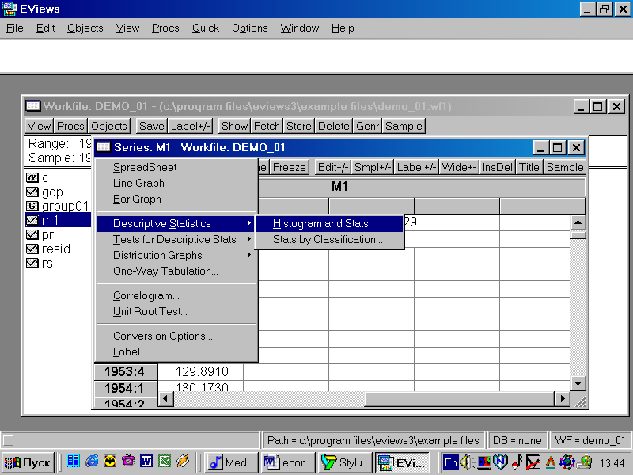Select SpreadSheet view from the menu

pyautogui.click(x=176, y=167)
